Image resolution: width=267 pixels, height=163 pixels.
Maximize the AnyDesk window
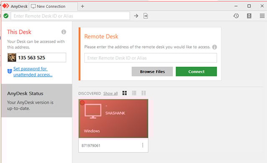pos(249,6)
